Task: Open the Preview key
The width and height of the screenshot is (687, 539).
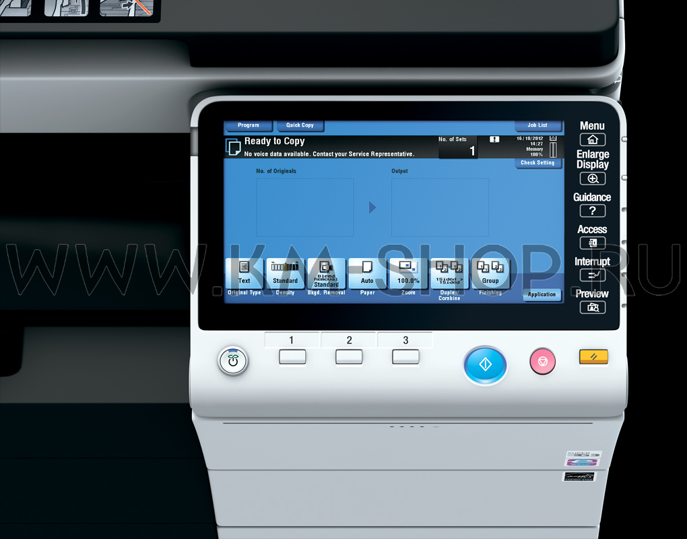Action: pyautogui.click(x=592, y=307)
